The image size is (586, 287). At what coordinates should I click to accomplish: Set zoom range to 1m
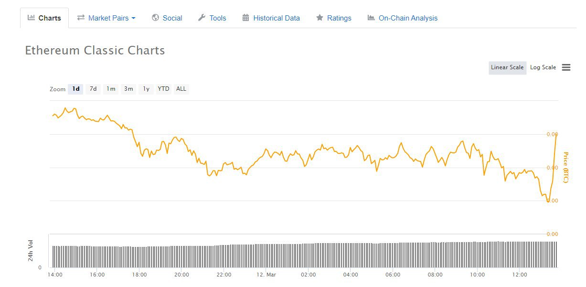[111, 89]
